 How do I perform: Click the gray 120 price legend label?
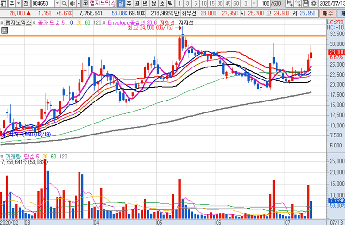[97, 23]
